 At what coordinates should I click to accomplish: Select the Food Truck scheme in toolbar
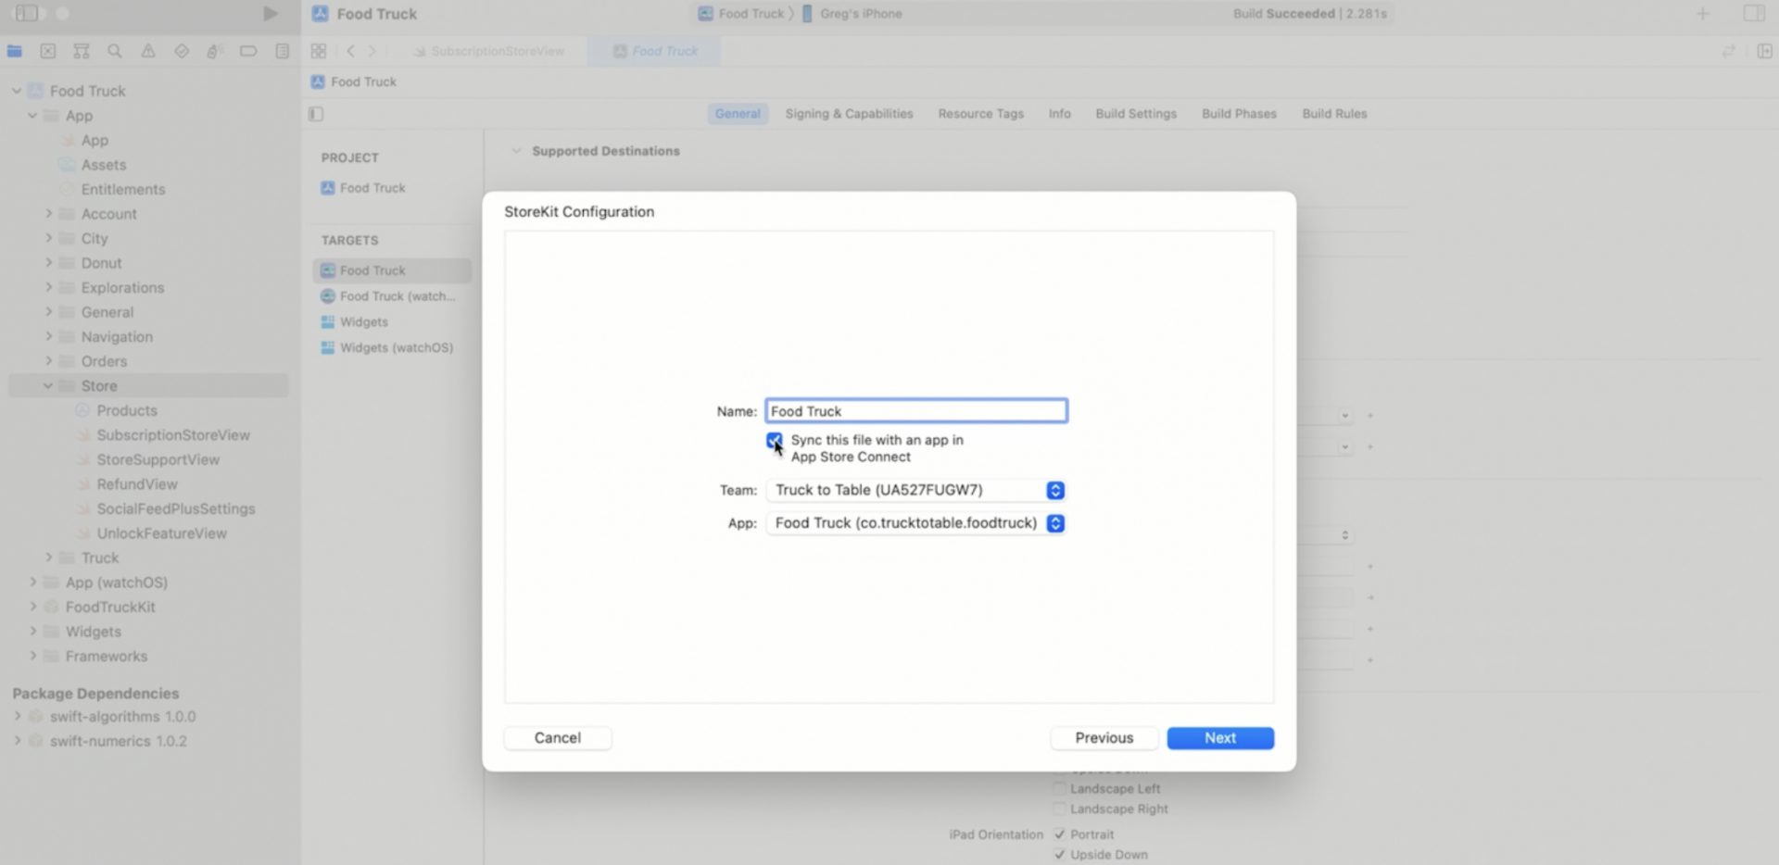(741, 14)
